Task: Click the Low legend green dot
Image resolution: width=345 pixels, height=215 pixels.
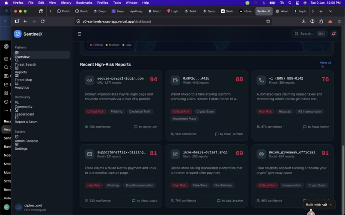Action: click(x=123, y=45)
